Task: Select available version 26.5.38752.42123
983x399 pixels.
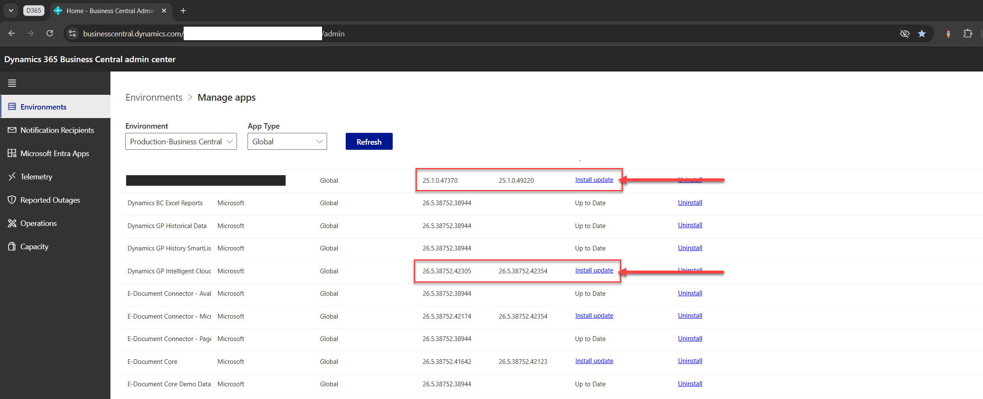Action: 523,362
